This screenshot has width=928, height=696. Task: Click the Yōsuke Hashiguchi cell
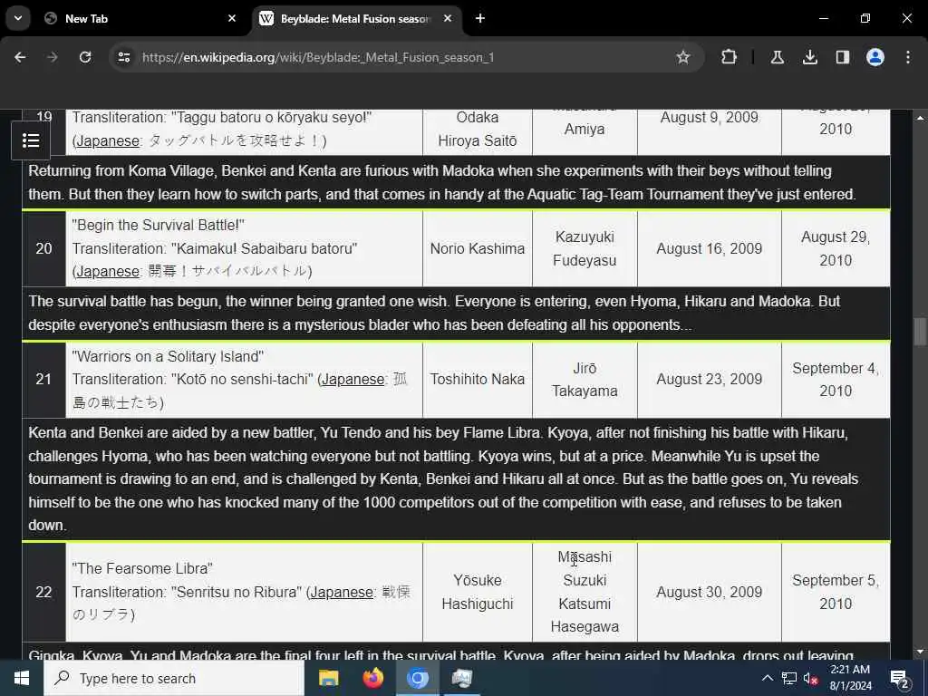(x=478, y=592)
